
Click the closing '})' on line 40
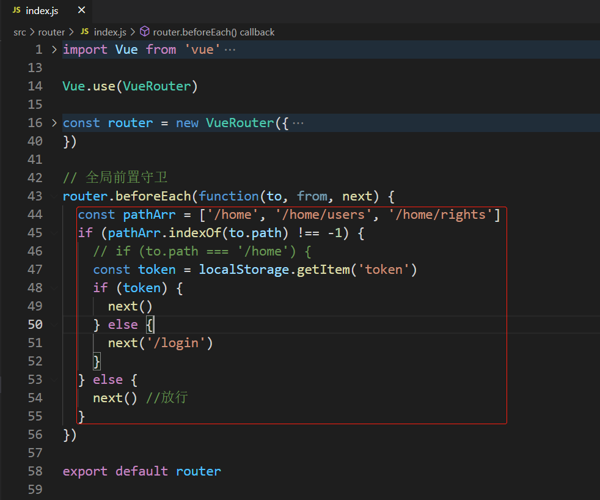tap(70, 142)
